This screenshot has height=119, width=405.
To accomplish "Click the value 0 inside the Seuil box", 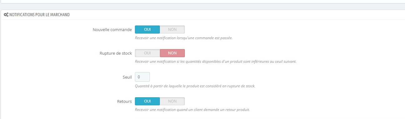I will click(139, 77).
